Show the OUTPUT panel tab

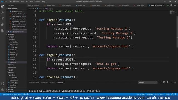coord(52,82)
